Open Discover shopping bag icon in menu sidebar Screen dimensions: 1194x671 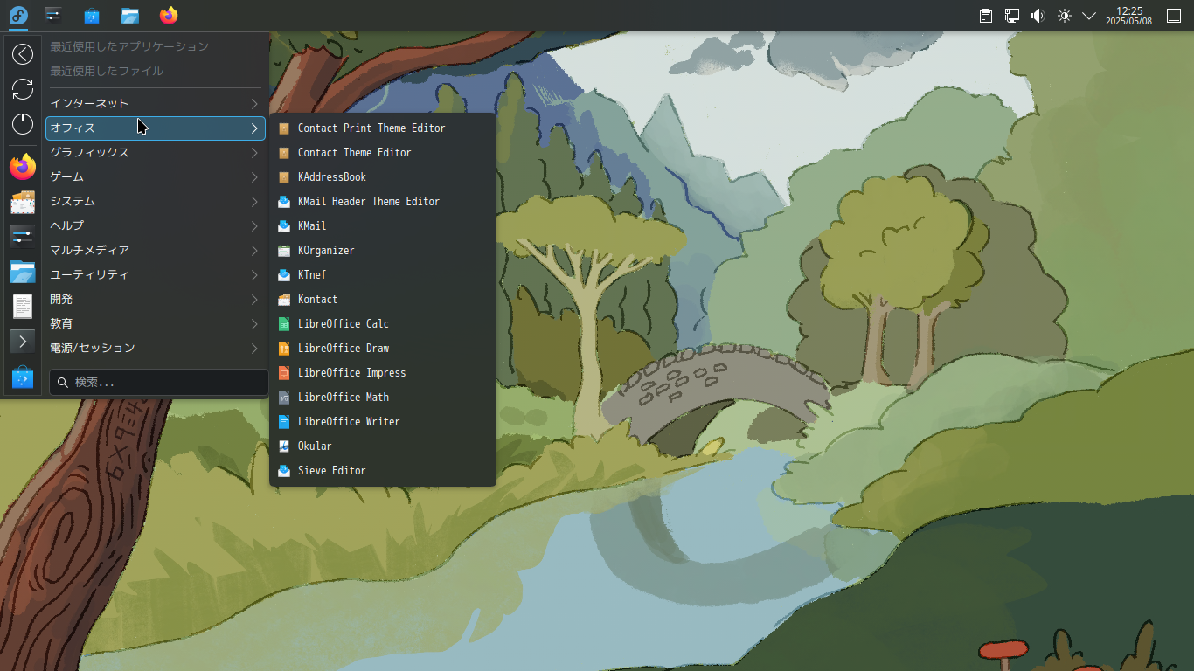pos(23,378)
